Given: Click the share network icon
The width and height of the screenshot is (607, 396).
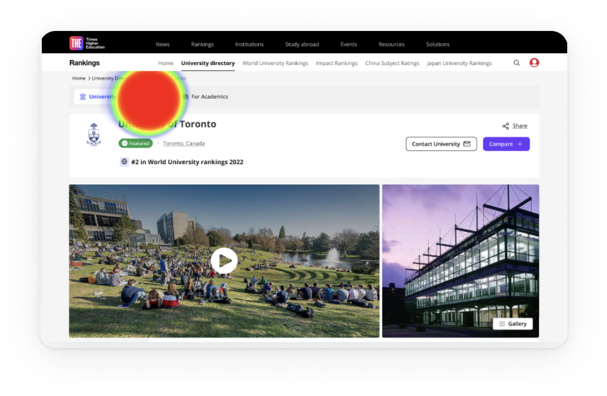Looking at the screenshot, I should (505, 126).
